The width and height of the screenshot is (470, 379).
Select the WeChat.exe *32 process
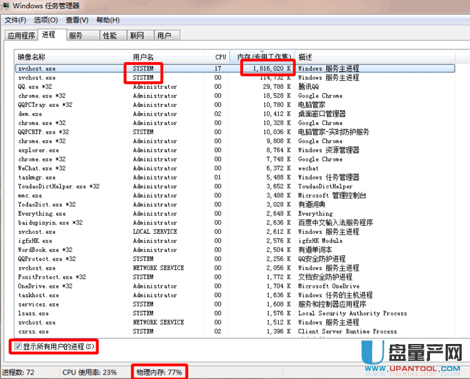(235, 168)
